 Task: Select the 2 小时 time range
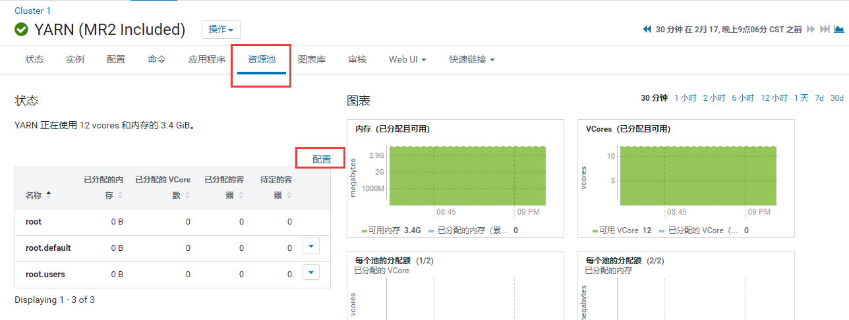point(714,98)
